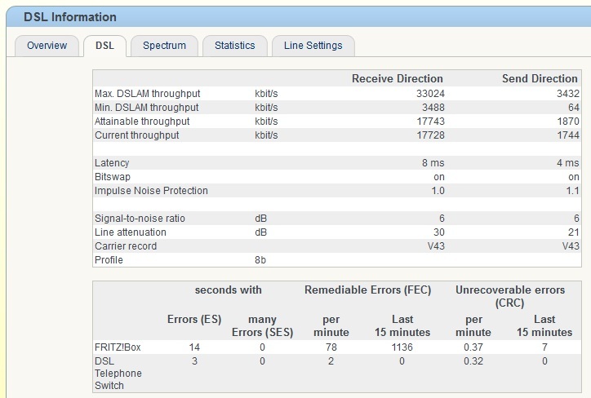Click the Current throughput receive value 17728
The width and height of the screenshot is (591, 398).
[x=430, y=135]
